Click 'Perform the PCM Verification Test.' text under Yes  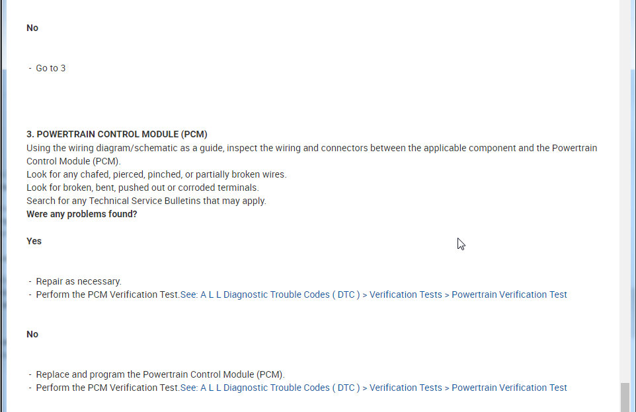[108, 294]
